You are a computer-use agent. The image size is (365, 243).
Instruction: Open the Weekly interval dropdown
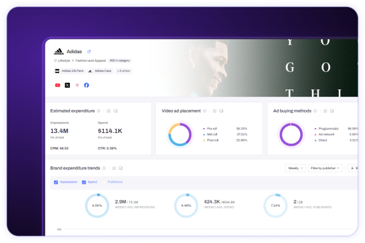point(296,168)
